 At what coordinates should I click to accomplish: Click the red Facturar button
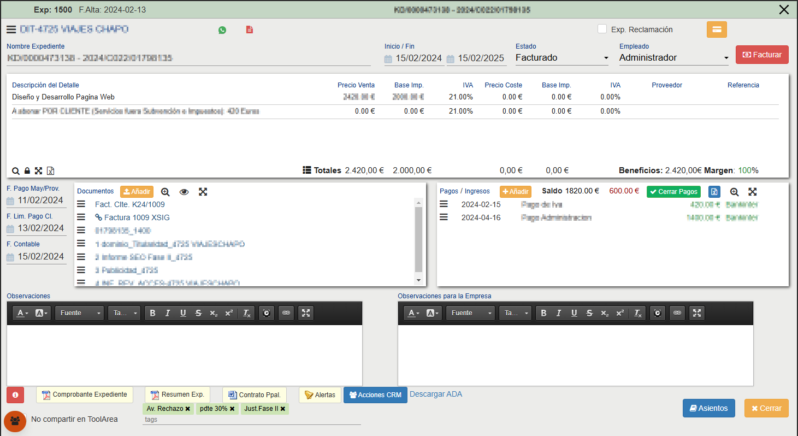pos(762,55)
